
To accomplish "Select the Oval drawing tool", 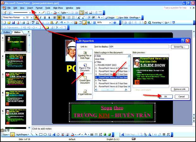I will 45,134.
